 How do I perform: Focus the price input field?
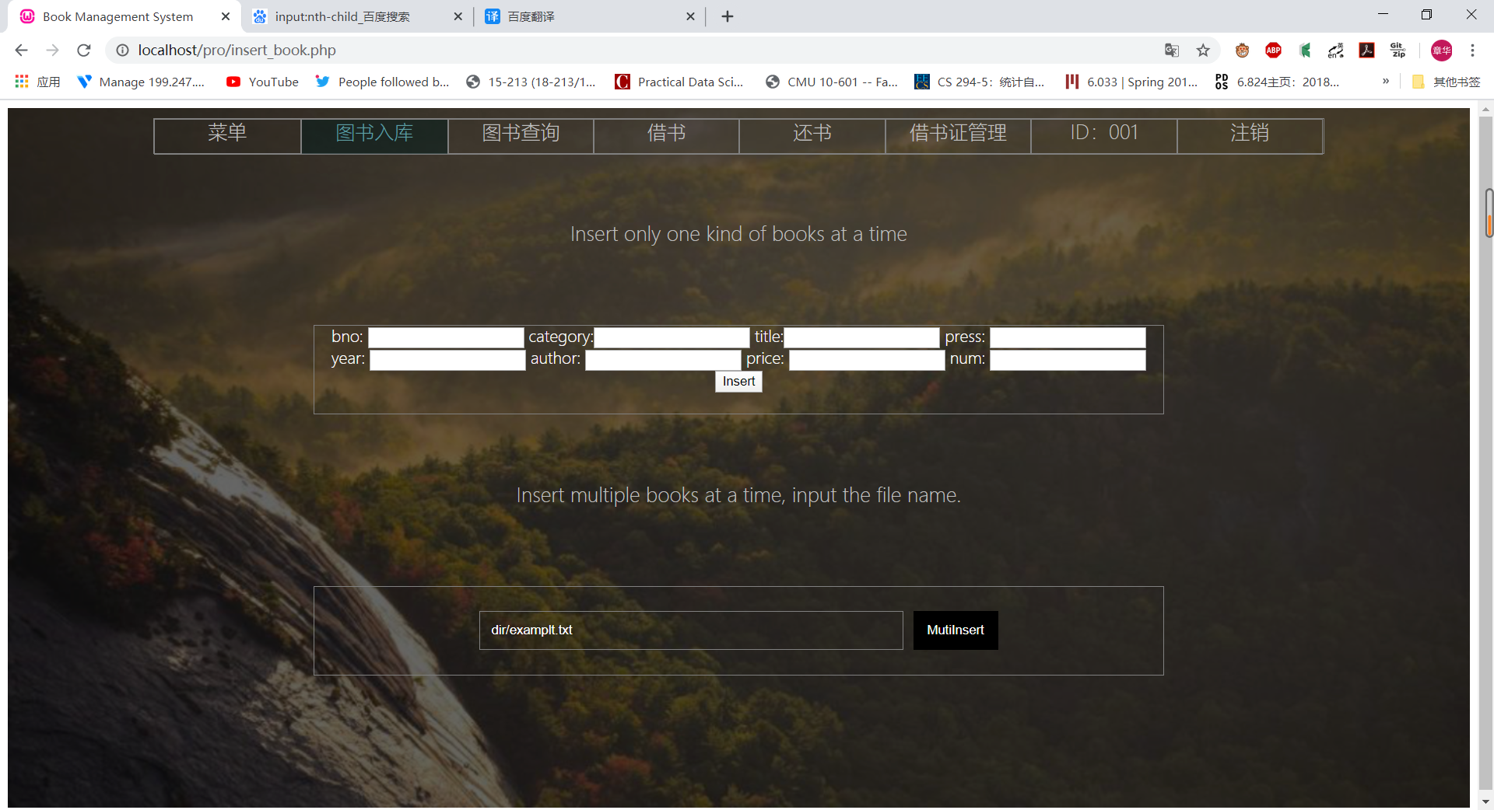[x=867, y=360]
